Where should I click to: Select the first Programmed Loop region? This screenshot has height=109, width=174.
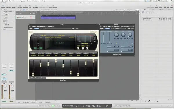(x=49, y=17)
